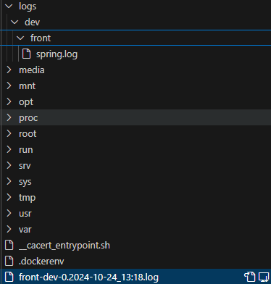
Task: Open the spring.log file
Action: (57, 54)
